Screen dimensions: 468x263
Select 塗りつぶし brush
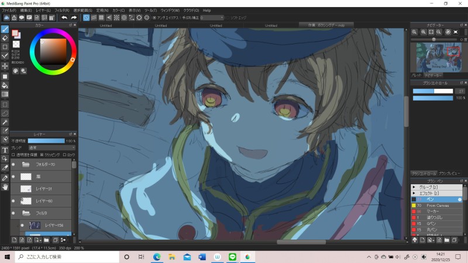click(437, 217)
